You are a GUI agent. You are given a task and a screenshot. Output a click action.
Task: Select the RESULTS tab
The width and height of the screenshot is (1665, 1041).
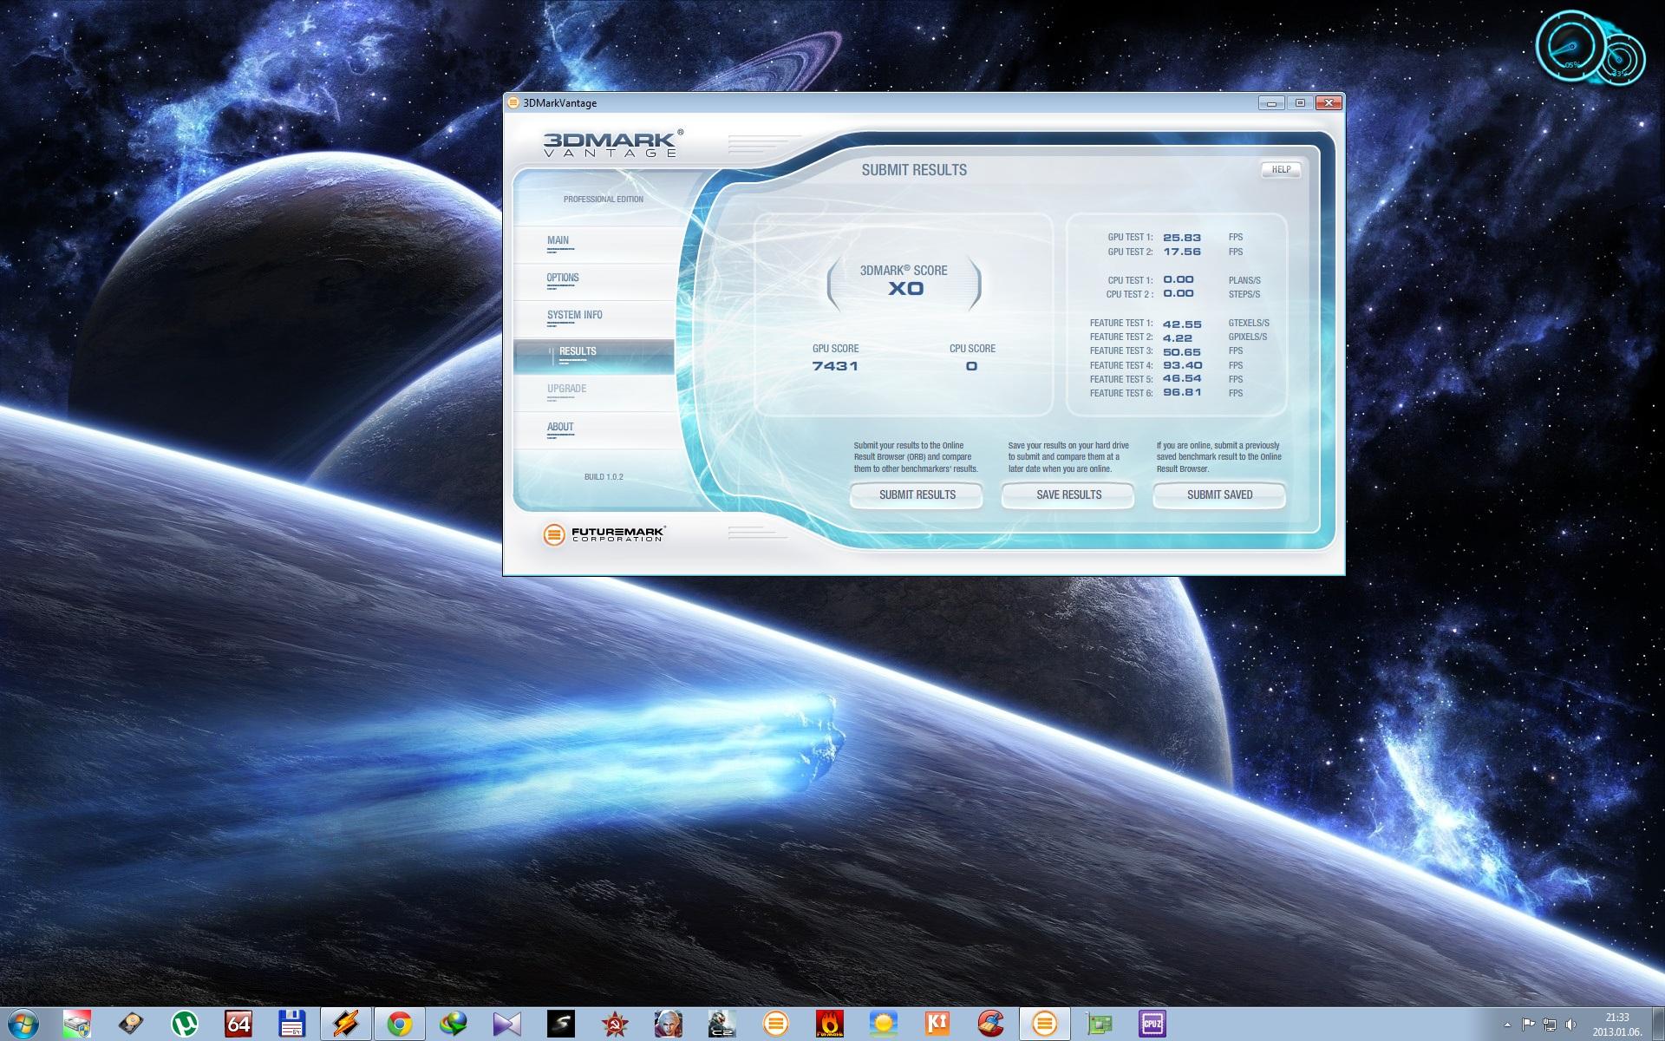point(594,357)
